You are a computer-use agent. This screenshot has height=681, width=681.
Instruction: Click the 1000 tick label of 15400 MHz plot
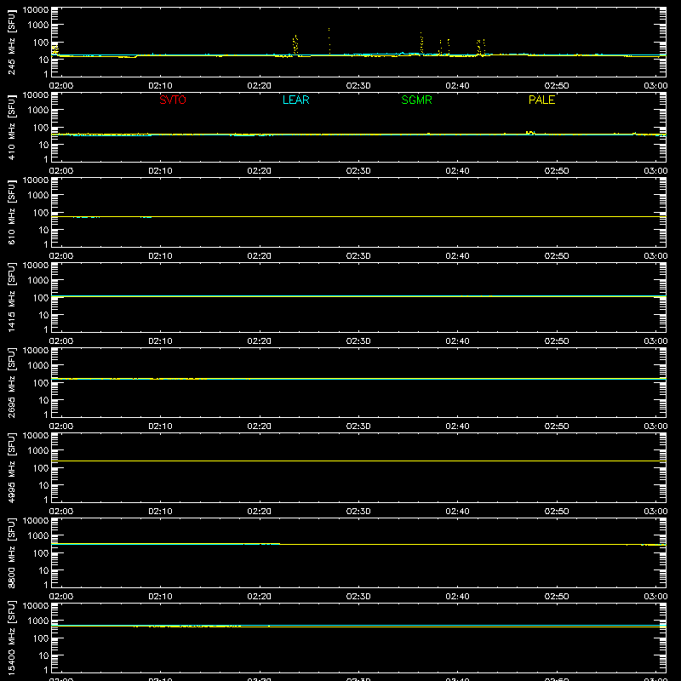point(38,621)
